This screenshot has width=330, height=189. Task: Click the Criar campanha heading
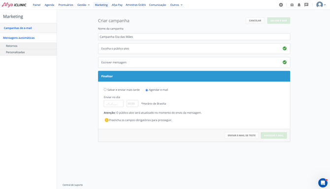114,21
